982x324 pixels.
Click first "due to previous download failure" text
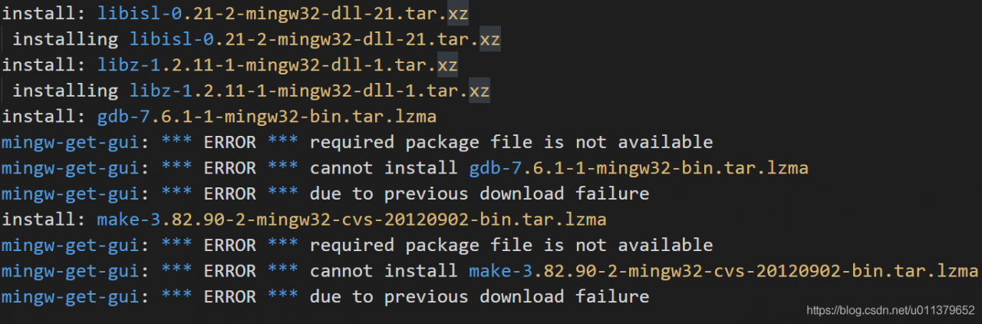pos(479,193)
